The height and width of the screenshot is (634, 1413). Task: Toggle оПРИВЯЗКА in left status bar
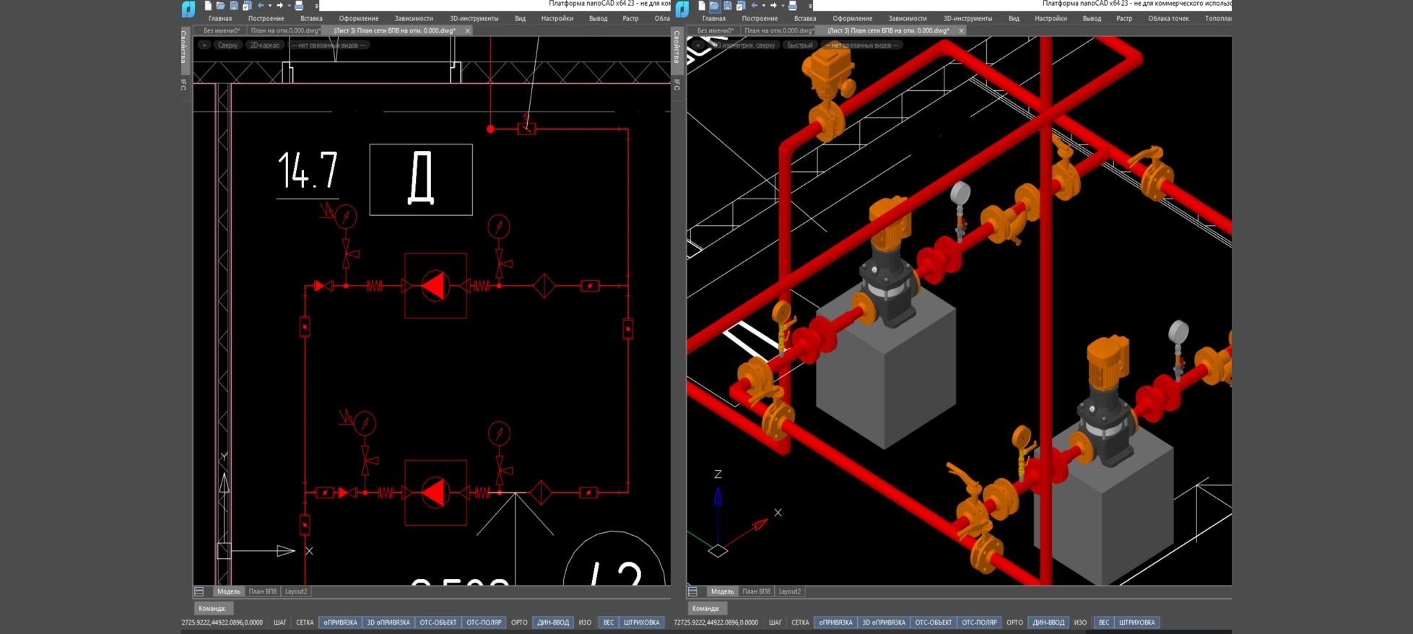click(x=340, y=622)
